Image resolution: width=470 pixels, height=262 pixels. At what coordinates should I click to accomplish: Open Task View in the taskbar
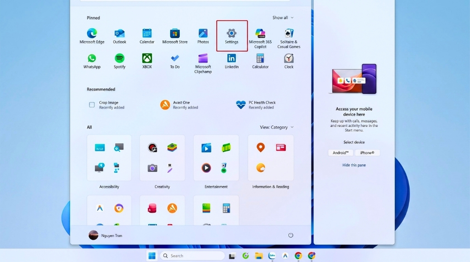[232, 256]
